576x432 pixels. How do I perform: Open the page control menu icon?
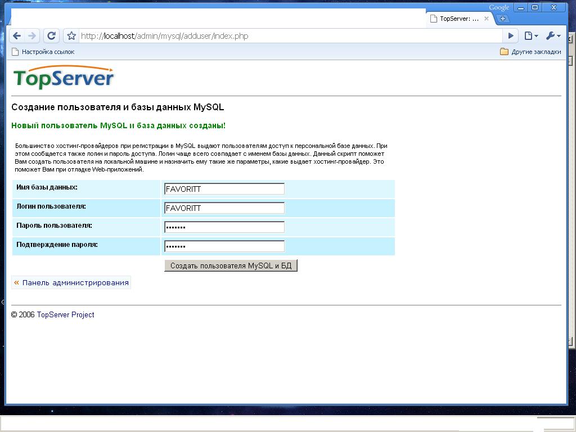pos(531,35)
